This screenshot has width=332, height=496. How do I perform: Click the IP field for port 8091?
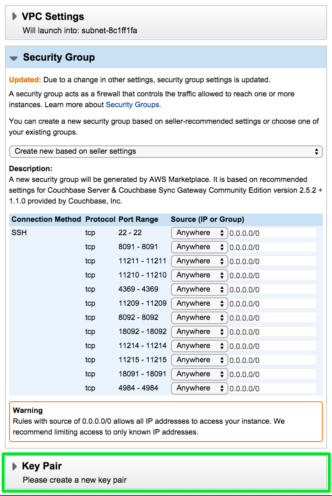273,247
